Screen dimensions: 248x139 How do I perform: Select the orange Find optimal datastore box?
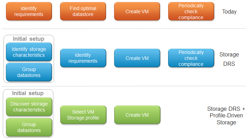(x=83, y=11)
